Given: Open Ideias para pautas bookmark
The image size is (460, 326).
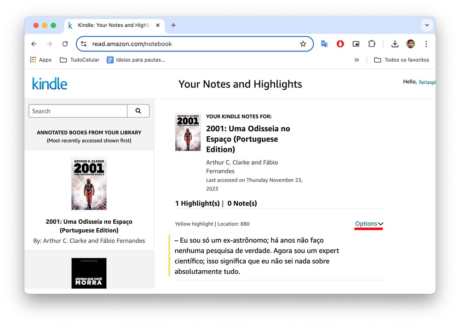Looking at the screenshot, I should [x=136, y=60].
